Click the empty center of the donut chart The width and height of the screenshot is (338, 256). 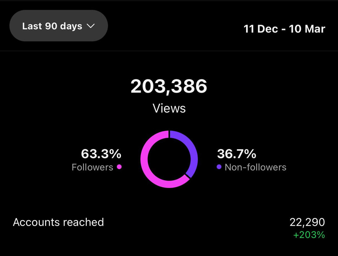click(169, 159)
